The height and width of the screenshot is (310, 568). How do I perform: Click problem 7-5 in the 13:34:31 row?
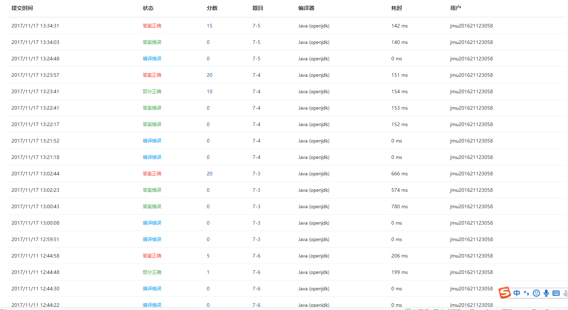pos(256,26)
